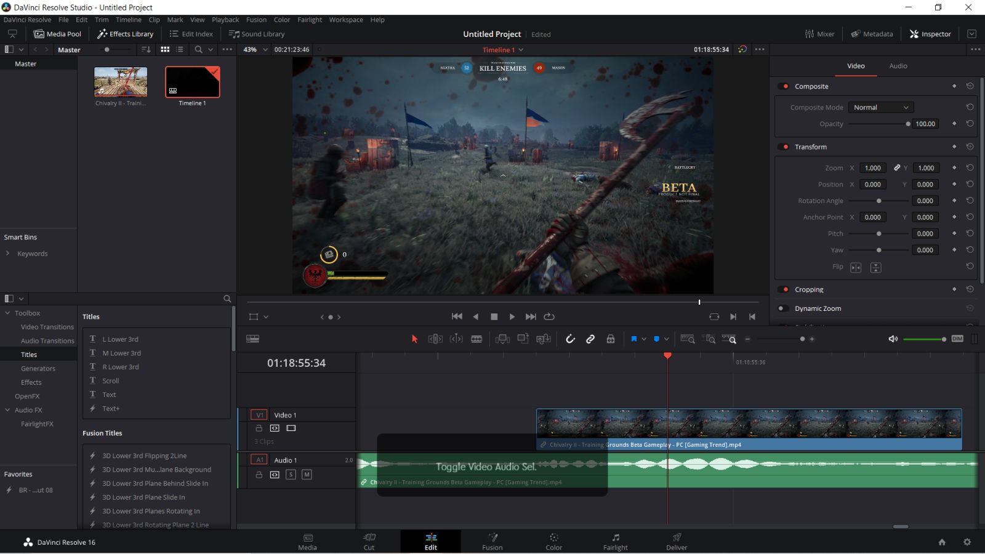Open the Composite Mode dropdown
Screen dimensions: 985x554
coord(880,107)
